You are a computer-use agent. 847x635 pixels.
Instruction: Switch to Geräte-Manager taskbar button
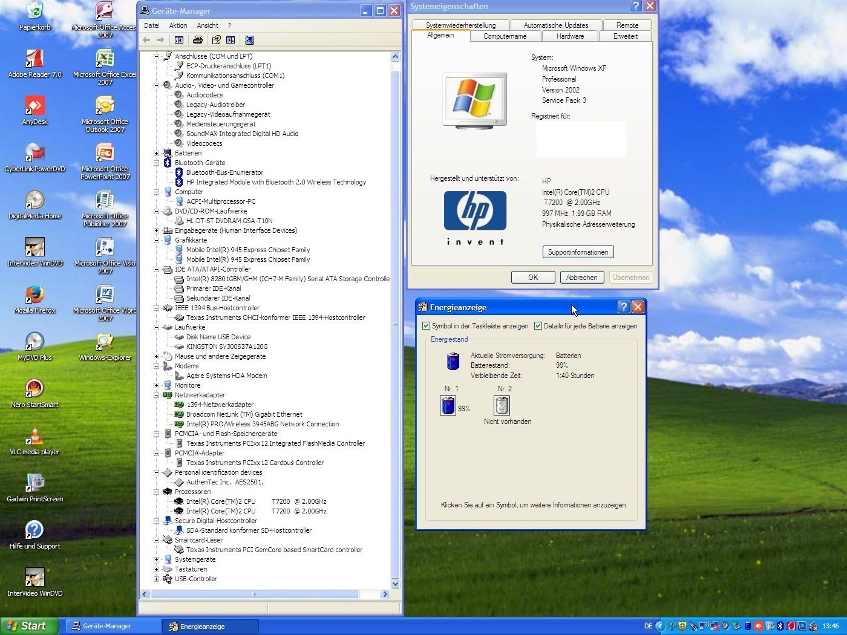113,626
